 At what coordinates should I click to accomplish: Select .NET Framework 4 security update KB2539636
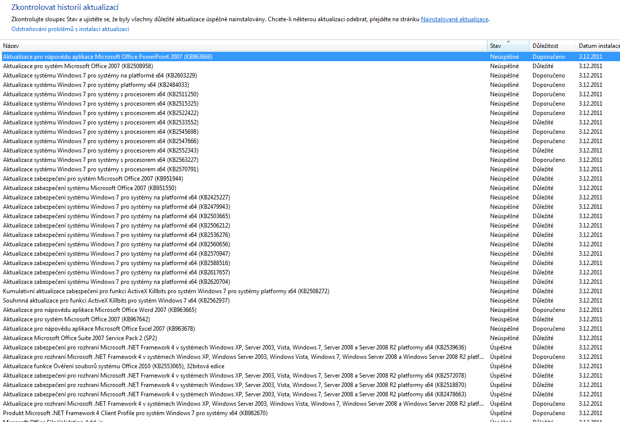pyautogui.click(x=310, y=347)
